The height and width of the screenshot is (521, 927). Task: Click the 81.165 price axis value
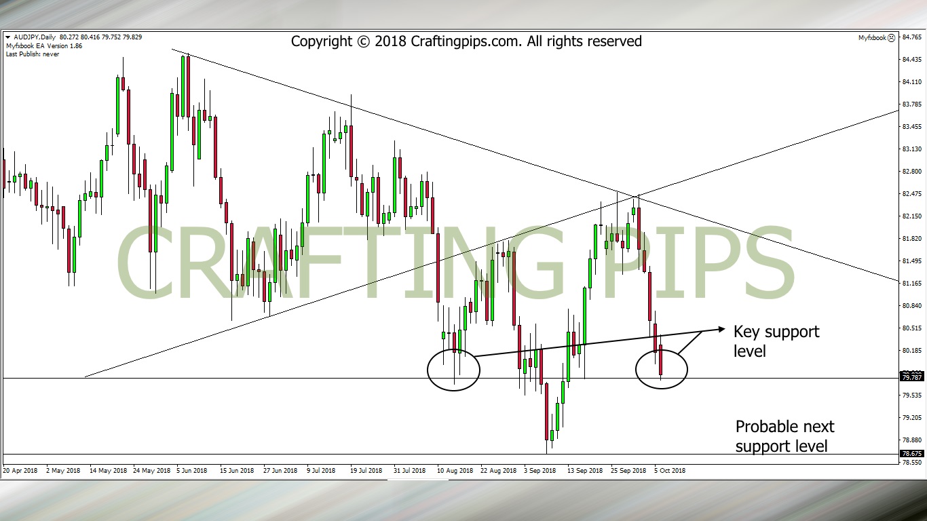point(911,284)
